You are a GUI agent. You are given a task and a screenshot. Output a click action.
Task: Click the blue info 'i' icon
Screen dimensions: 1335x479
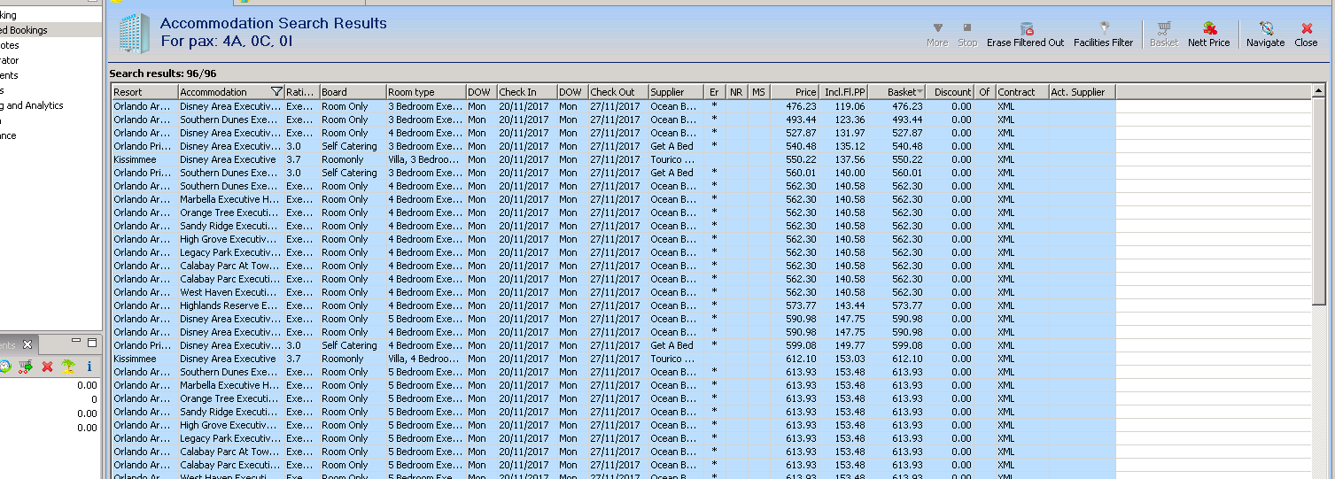(x=89, y=366)
